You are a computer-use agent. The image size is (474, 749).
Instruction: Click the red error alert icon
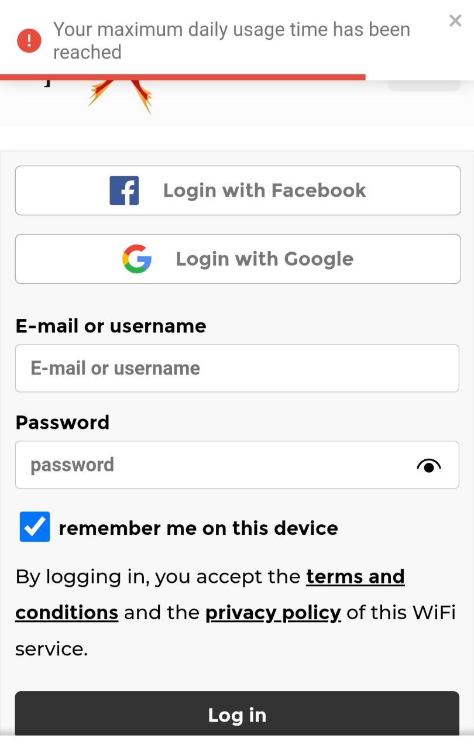(29, 40)
